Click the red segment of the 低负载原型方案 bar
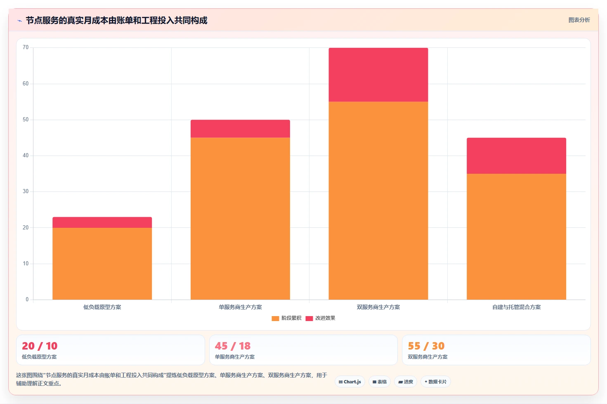Viewport: 607px width, 404px height. 102,222
